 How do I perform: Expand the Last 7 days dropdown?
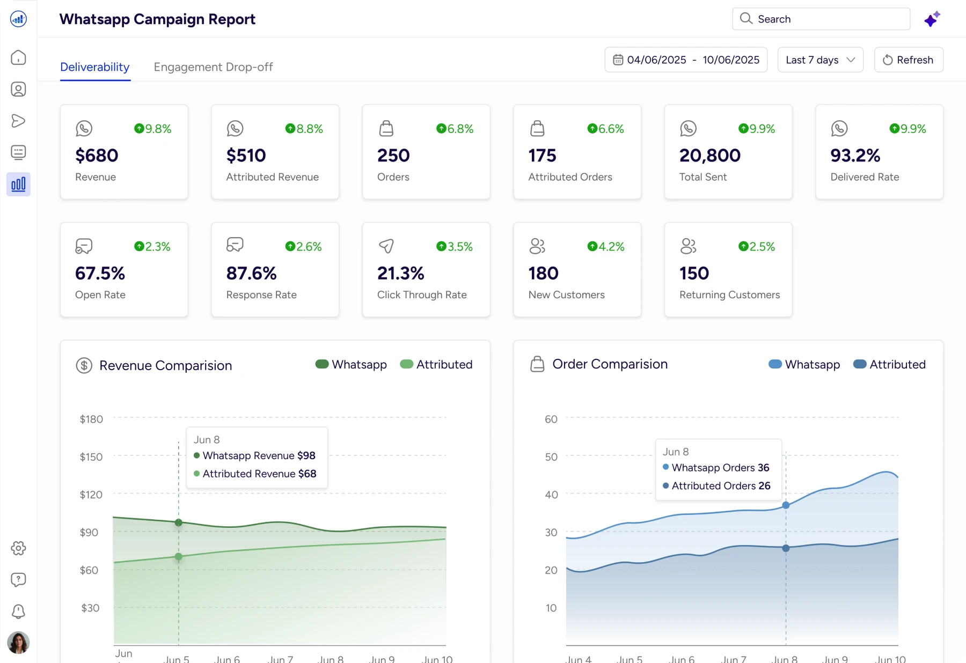(820, 60)
